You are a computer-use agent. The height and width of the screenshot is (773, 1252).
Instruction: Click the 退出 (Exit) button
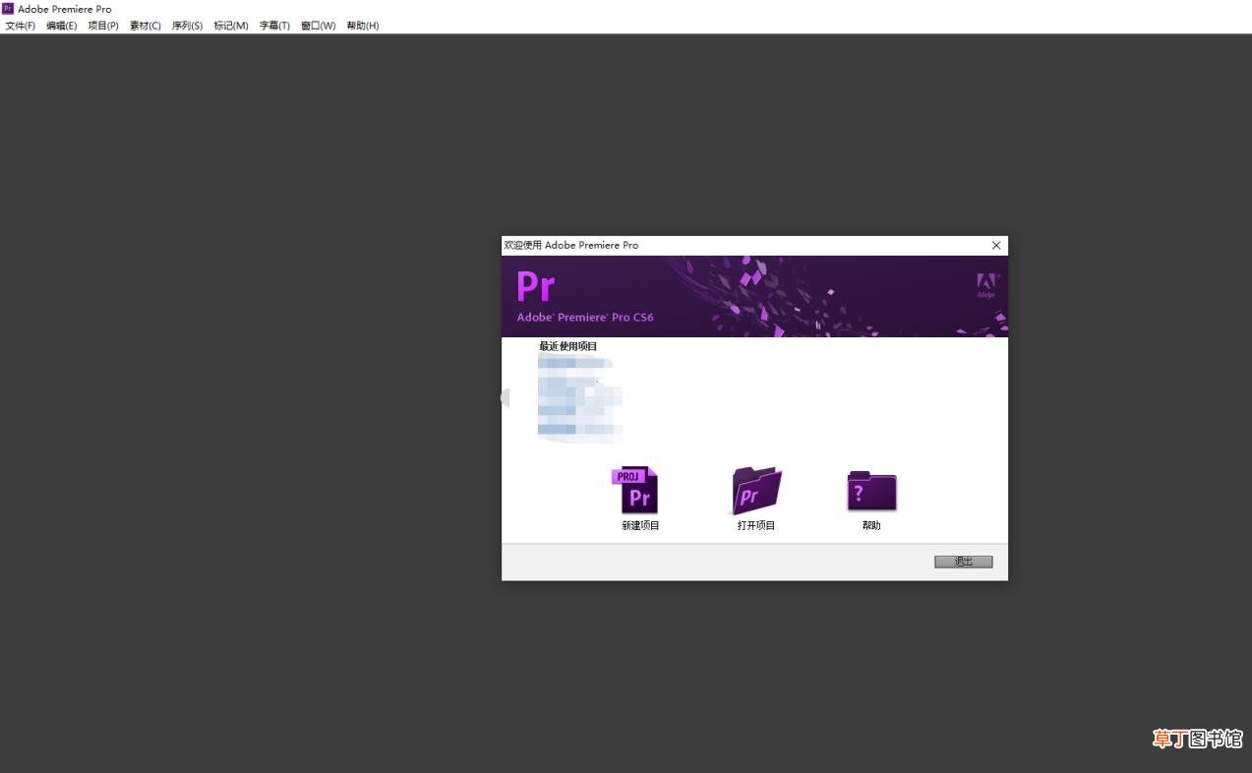click(x=964, y=562)
